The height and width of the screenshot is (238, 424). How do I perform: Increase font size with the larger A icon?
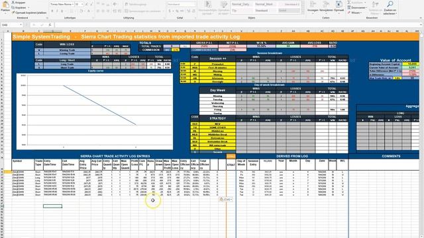click(x=87, y=5)
